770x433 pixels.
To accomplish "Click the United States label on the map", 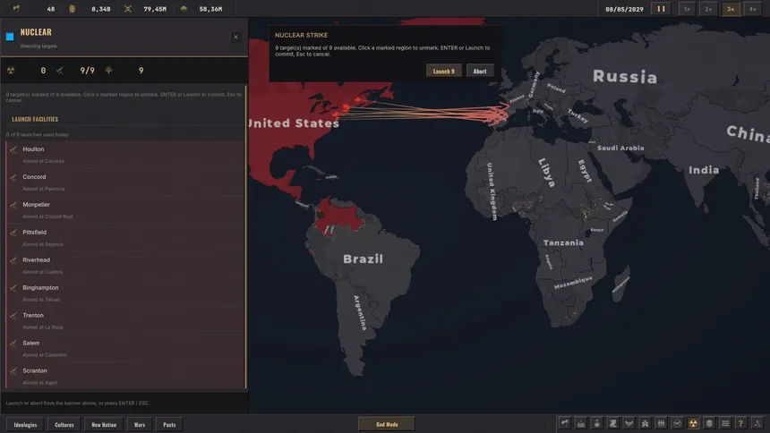I will [x=295, y=123].
